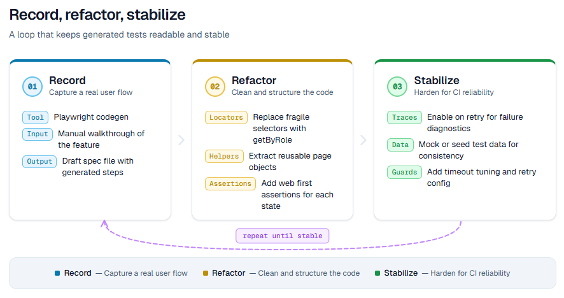Screen dimensions: 564x298
Task: Select the Helpers tag label
Action: 224,156
